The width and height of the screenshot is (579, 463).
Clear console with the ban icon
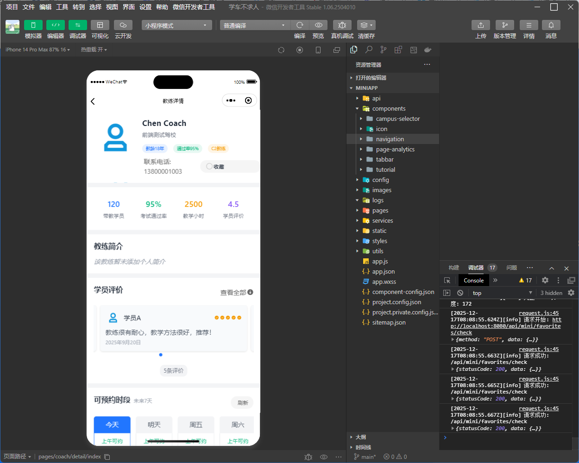(x=460, y=293)
